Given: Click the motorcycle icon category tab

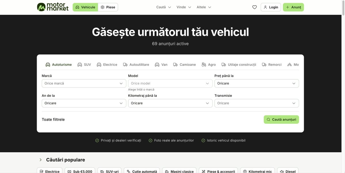Looking at the screenshot, I should tap(293, 65).
